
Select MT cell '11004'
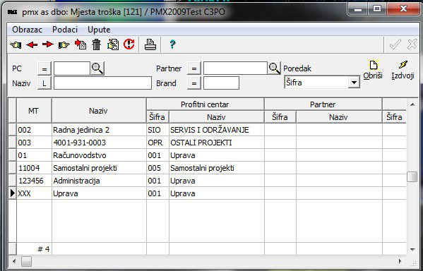click(x=34, y=168)
